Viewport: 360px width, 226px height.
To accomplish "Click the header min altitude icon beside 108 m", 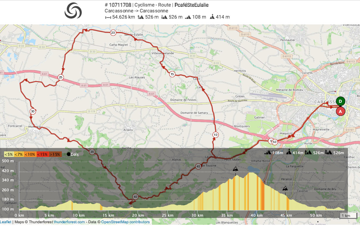I will tap(188, 17).
